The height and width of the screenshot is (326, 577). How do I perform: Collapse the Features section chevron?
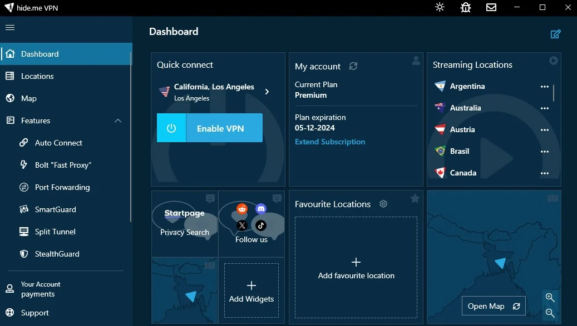118,121
